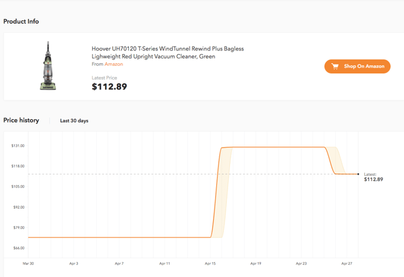Click the large $112.89 latest price
This screenshot has width=404, height=277.
pos(109,87)
